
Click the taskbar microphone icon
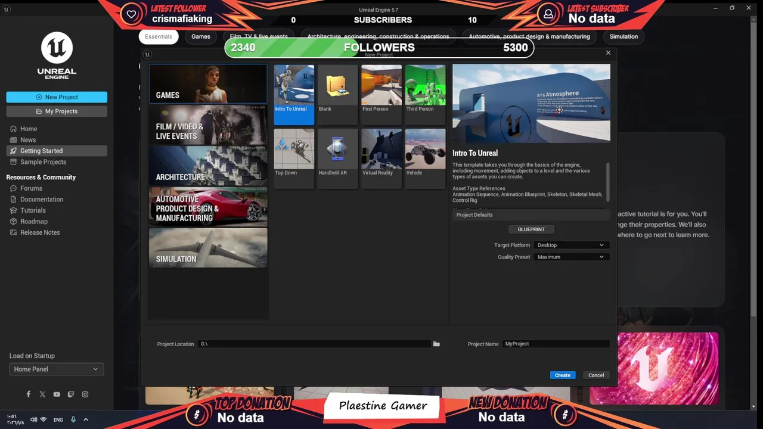pyautogui.click(x=73, y=419)
